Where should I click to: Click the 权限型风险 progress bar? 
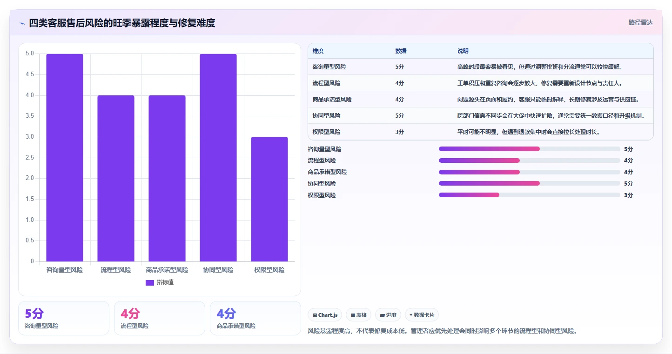coord(530,195)
